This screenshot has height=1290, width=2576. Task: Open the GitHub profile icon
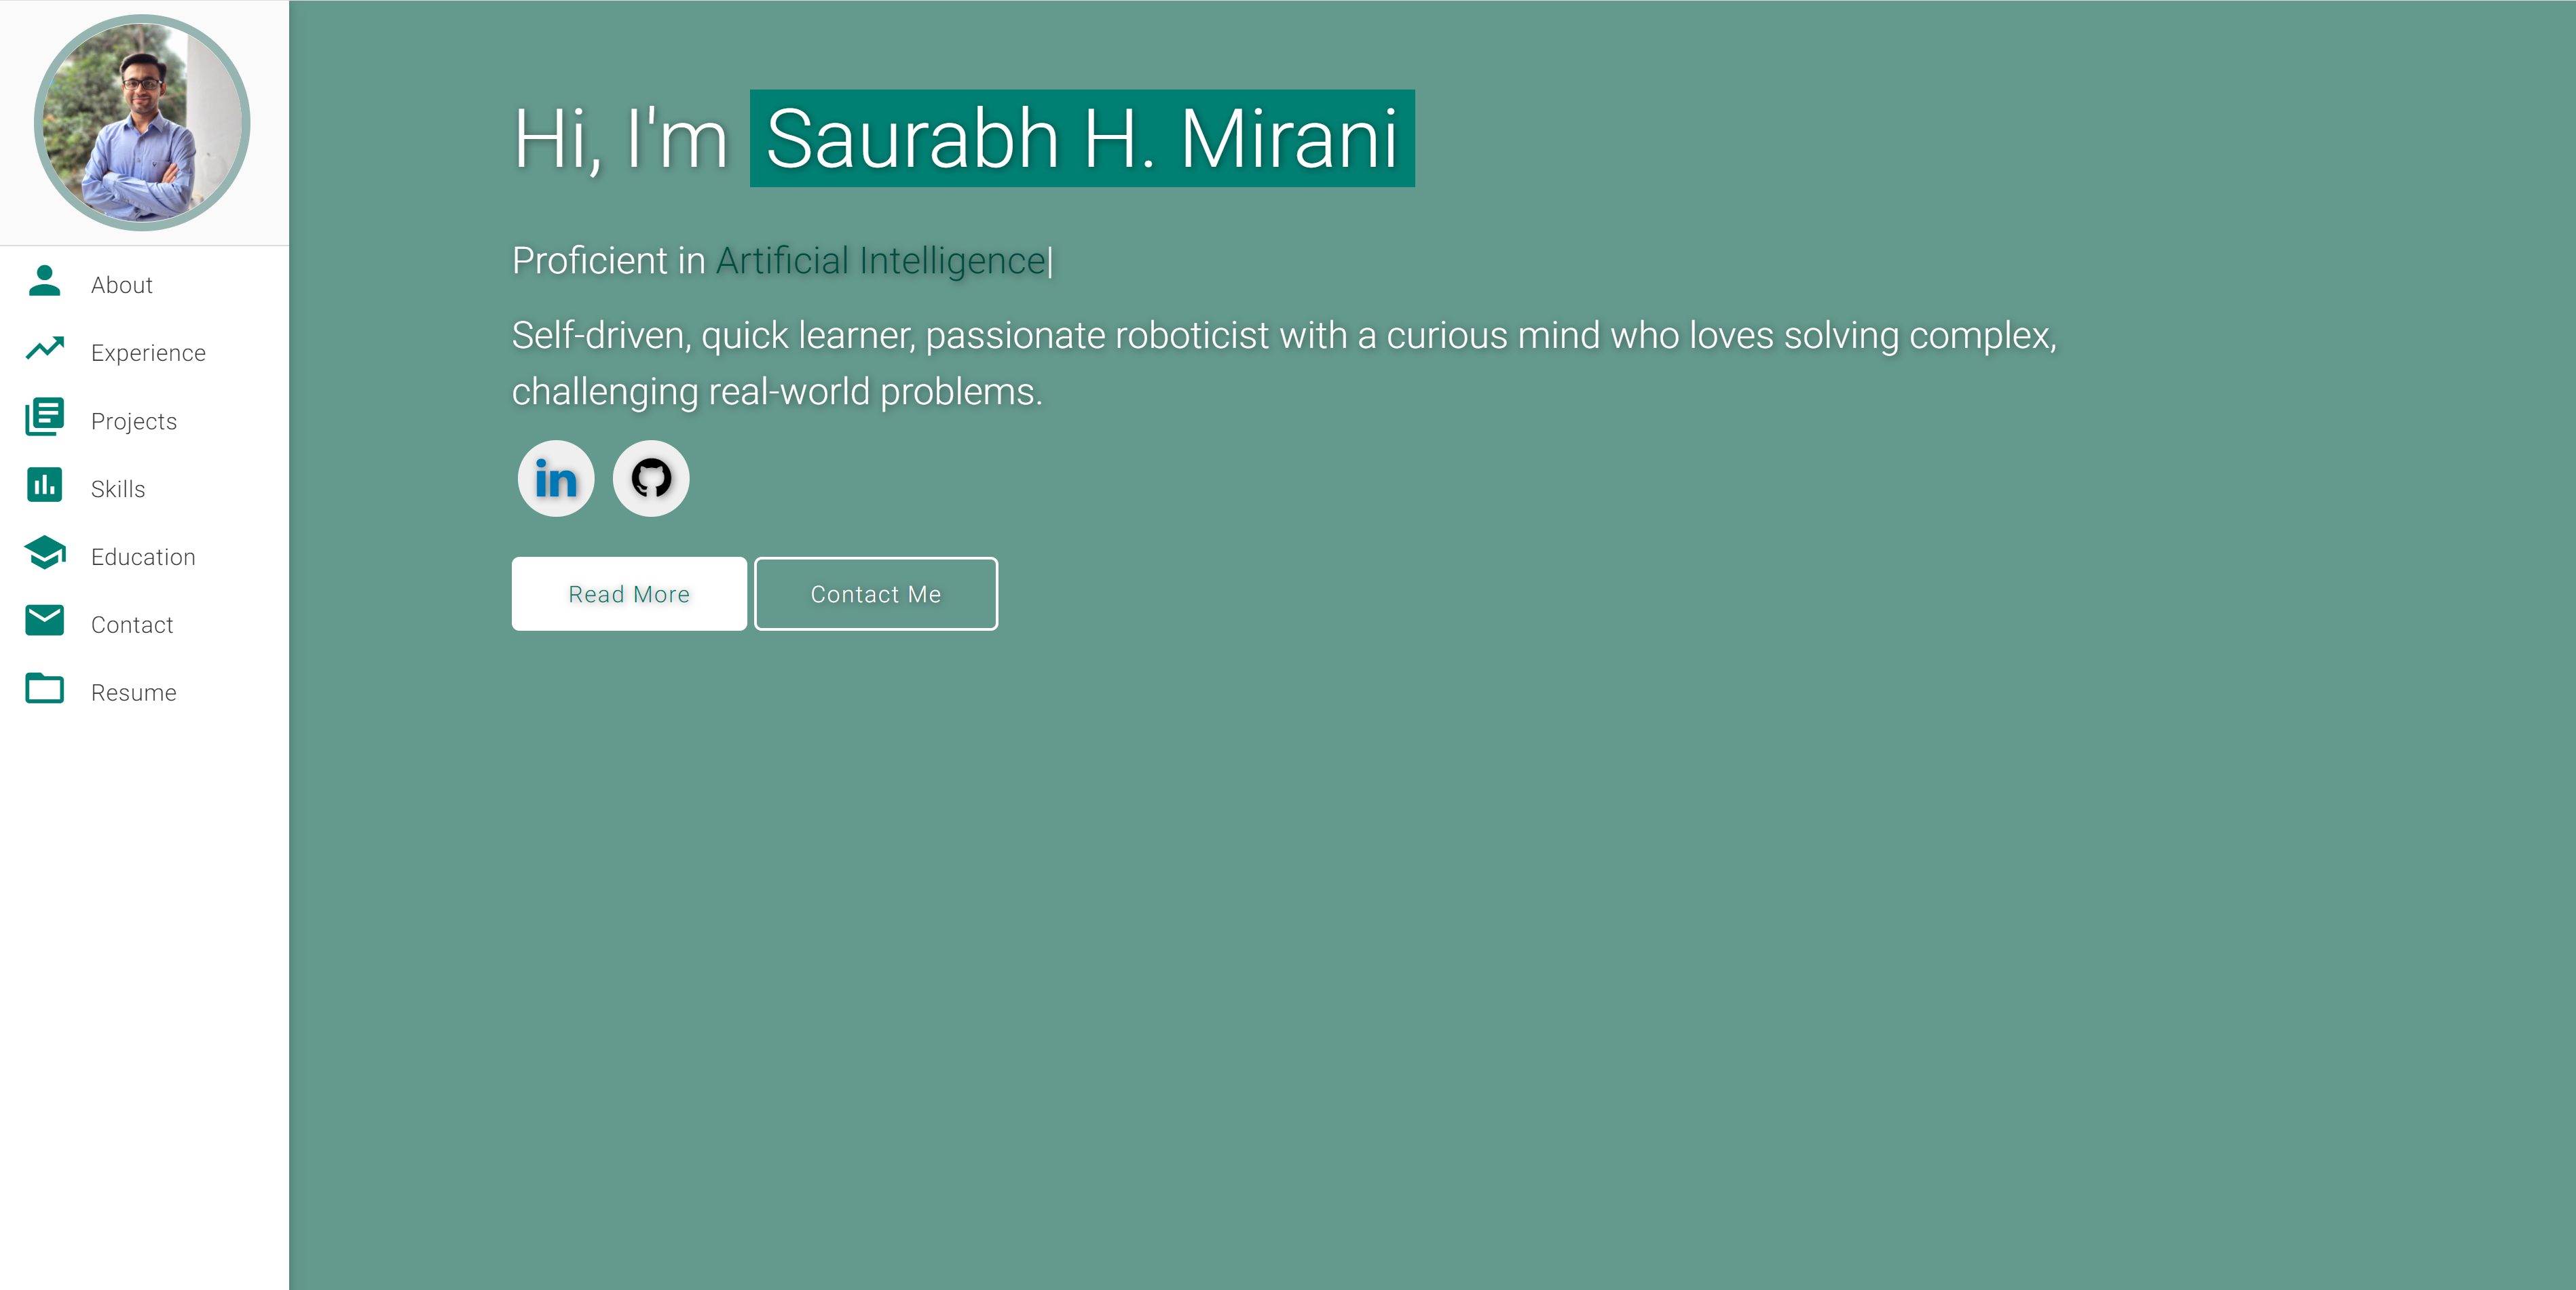(651, 479)
